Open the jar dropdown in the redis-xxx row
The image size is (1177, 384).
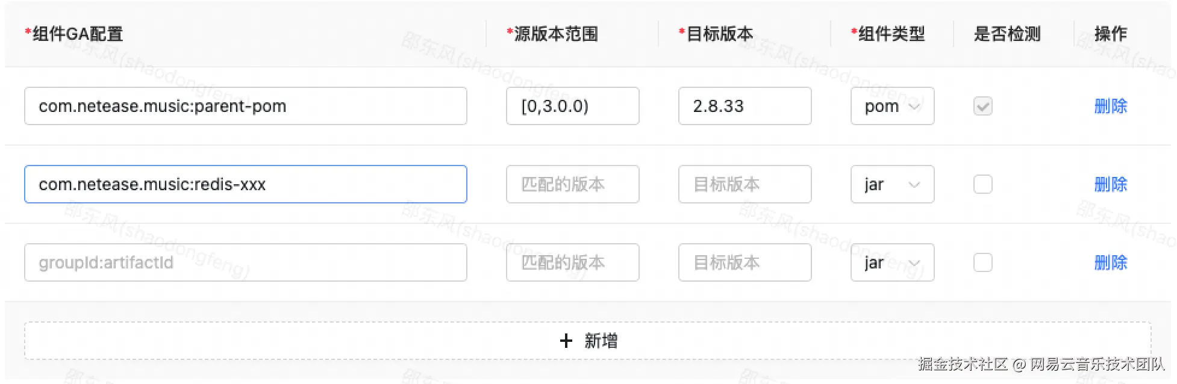point(892,184)
